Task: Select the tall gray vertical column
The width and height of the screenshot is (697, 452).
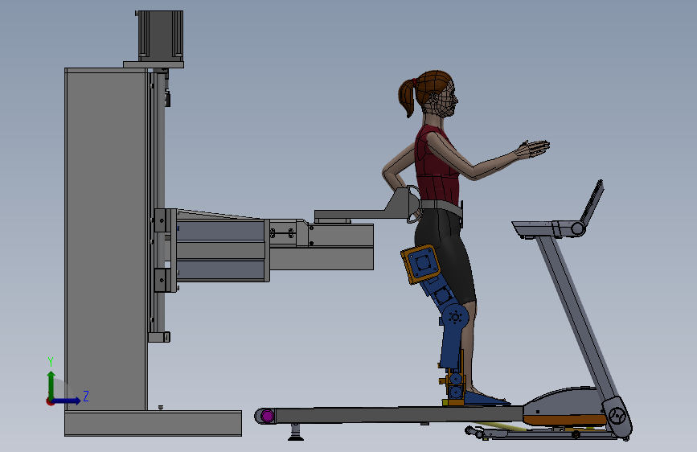Action: tap(105, 240)
